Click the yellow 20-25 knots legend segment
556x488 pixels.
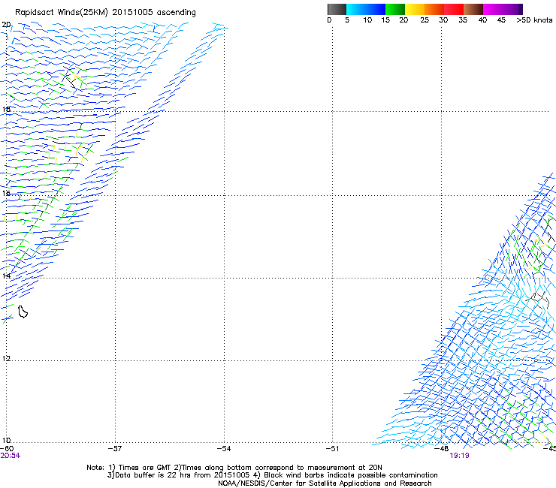tap(415, 9)
